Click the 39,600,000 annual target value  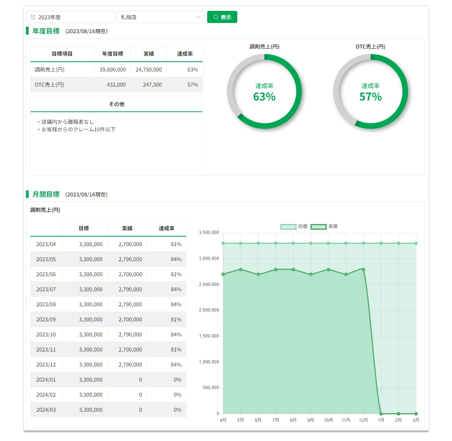point(113,70)
